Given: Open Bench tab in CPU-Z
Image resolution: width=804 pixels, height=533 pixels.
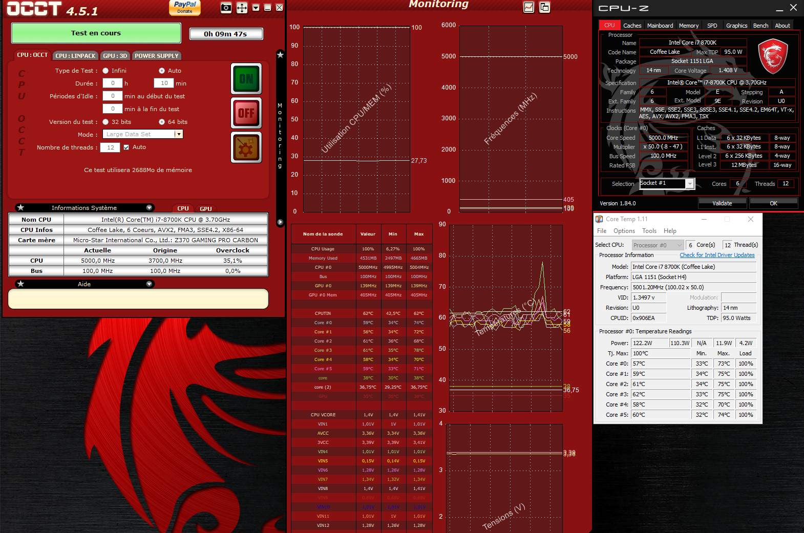Looking at the screenshot, I should click(x=761, y=26).
